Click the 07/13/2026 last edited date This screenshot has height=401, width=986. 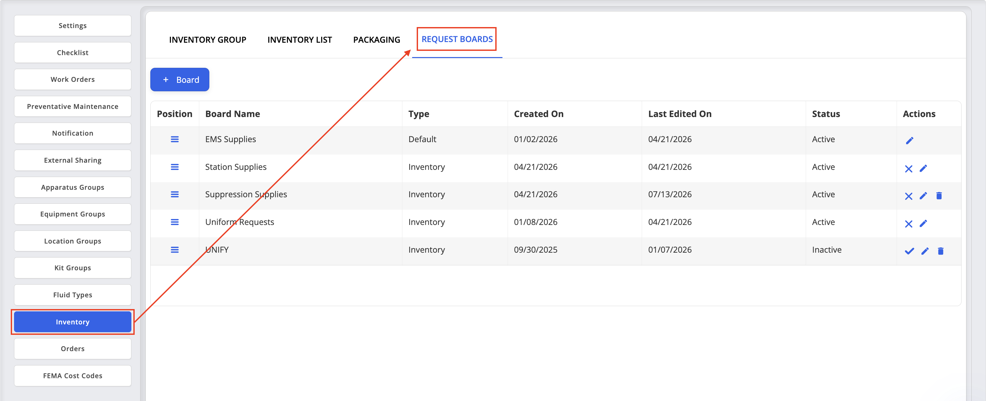click(669, 194)
